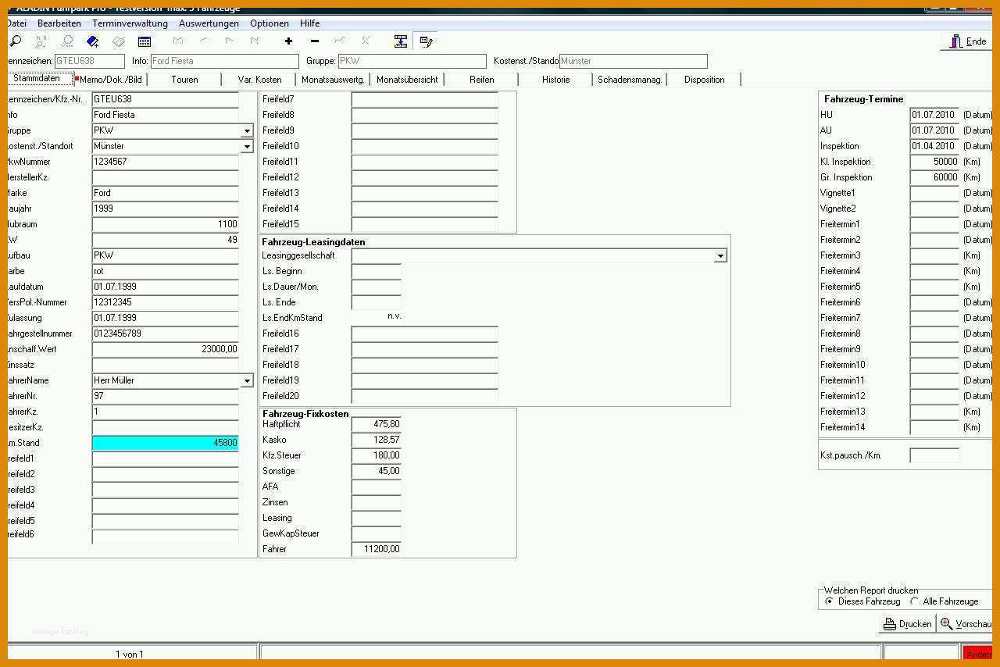
Task: Click the Drucken print button
Action: 907,623
